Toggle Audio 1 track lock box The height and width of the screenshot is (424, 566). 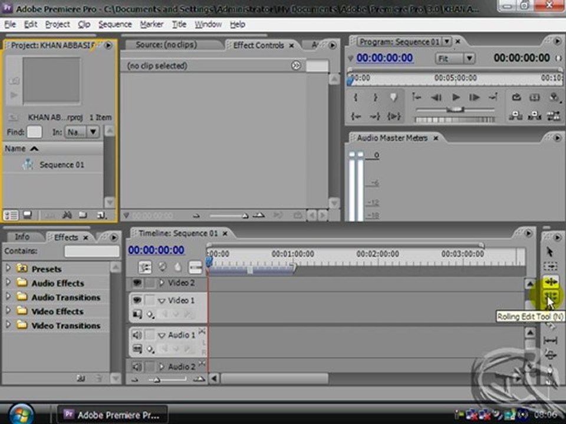coord(150,335)
